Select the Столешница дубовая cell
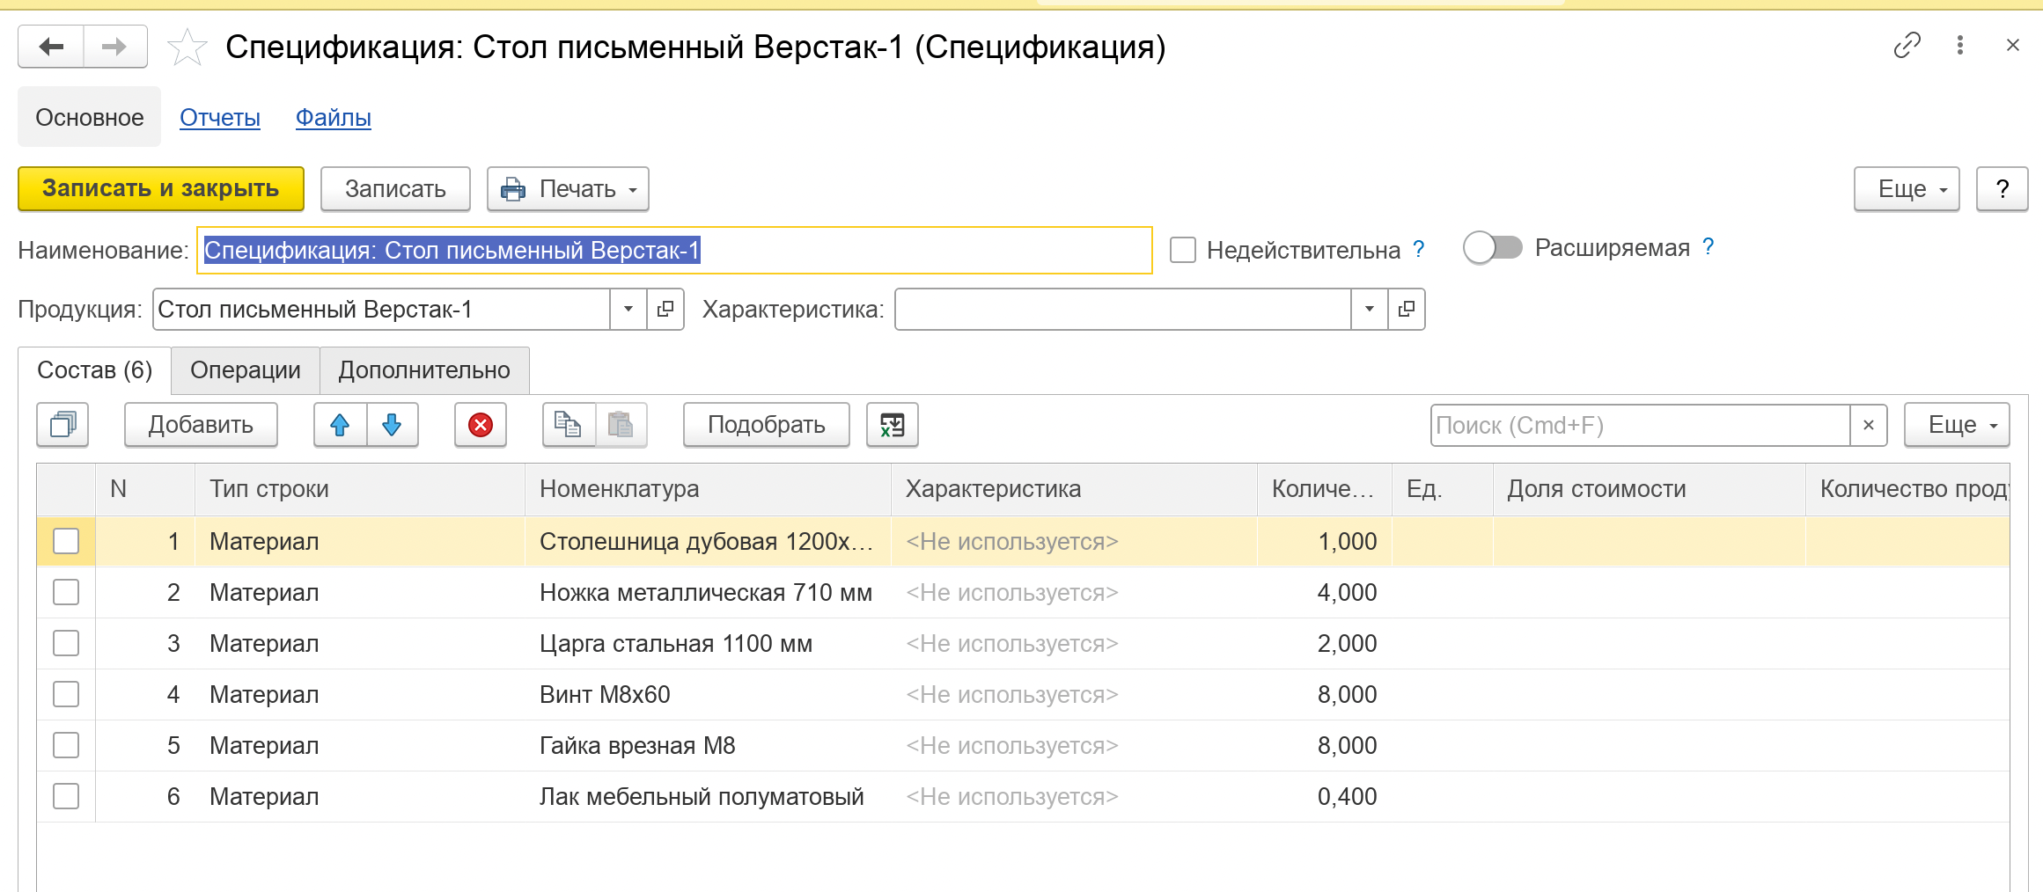The height and width of the screenshot is (892, 2043). point(708,541)
